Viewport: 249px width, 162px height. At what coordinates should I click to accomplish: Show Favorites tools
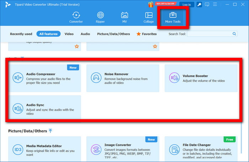click(x=147, y=34)
